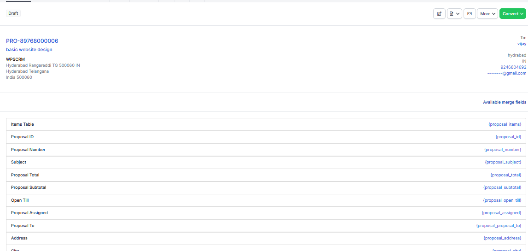The width and height of the screenshot is (528, 251).
Task: Click the Draft status badge
Action: pyautogui.click(x=13, y=13)
